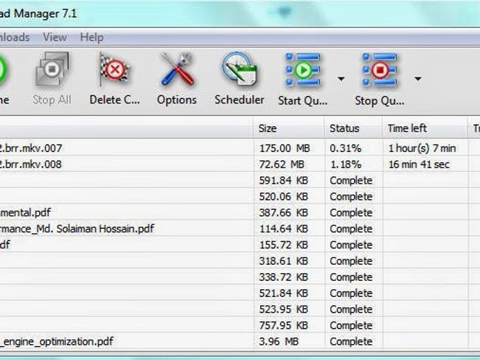The height and width of the screenshot is (360, 480).
Task: Select the brr.mkv.007 download row
Action: [x=240, y=148]
